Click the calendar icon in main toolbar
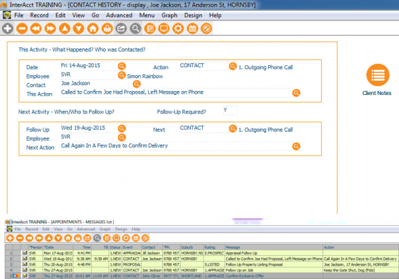The width and height of the screenshot is (399, 279). click(192, 29)
